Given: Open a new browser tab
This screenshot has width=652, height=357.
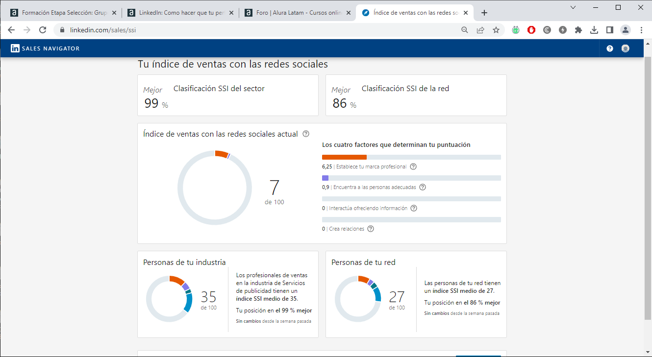Looking at the screenshot, I should pos(484,13).
